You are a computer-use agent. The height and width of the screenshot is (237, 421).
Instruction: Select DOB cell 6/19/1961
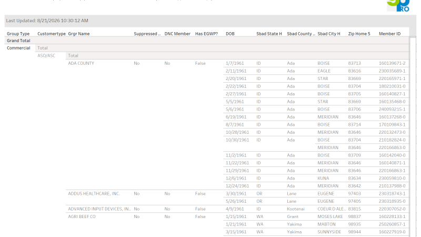click(x=236, y=117)
